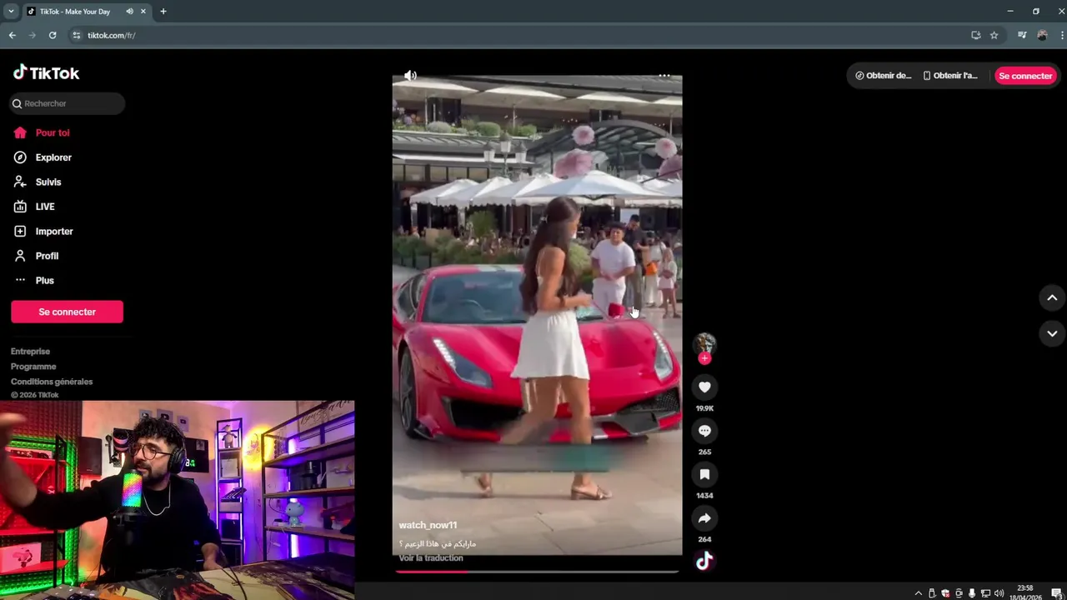Image resolution: width=1067 pixels, height=600 pixels.
Task: Open the watch_now11 username on video
Action: (428, 525)
